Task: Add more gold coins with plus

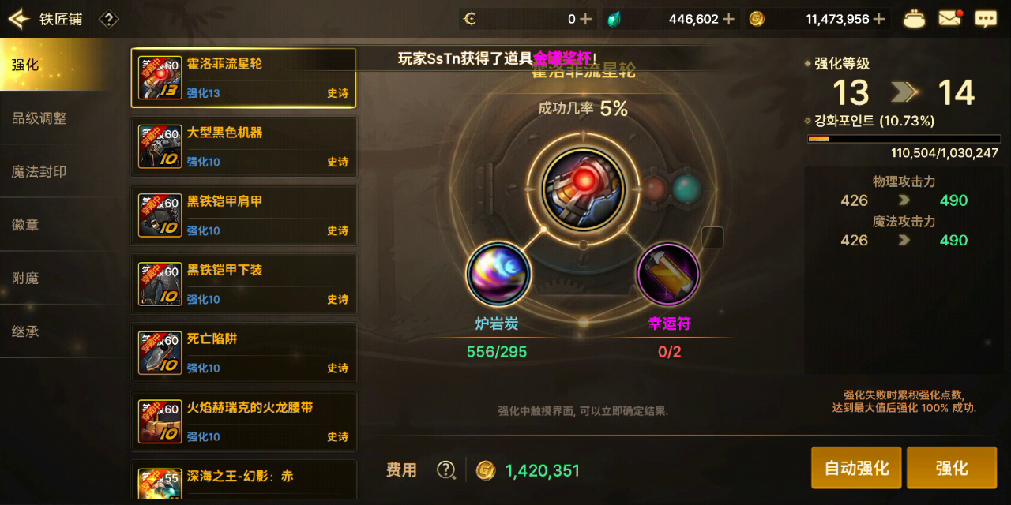Action: click(x=878, y=19)
